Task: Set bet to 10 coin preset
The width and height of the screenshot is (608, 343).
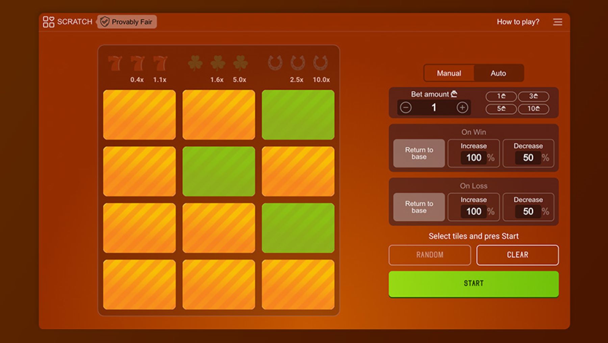Action: (533, 109)
